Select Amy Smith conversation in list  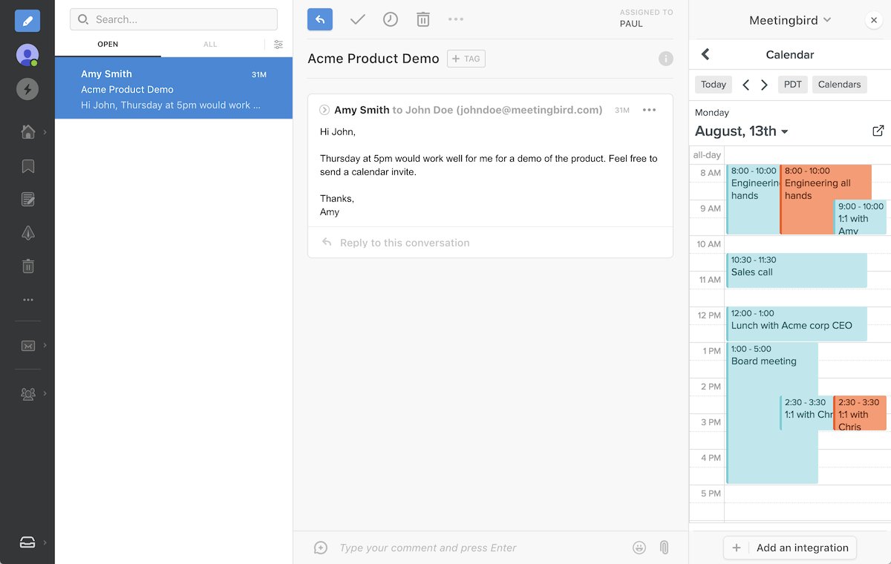pyautogui.click(x=174, y=88)
